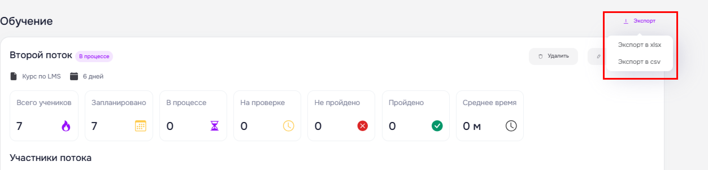Click the yellow clock icon in На проверке card
This screenshot has height=170, width=708.
point(288,126)
